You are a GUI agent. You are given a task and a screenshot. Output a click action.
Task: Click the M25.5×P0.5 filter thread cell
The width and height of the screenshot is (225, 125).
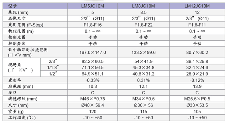197,99
